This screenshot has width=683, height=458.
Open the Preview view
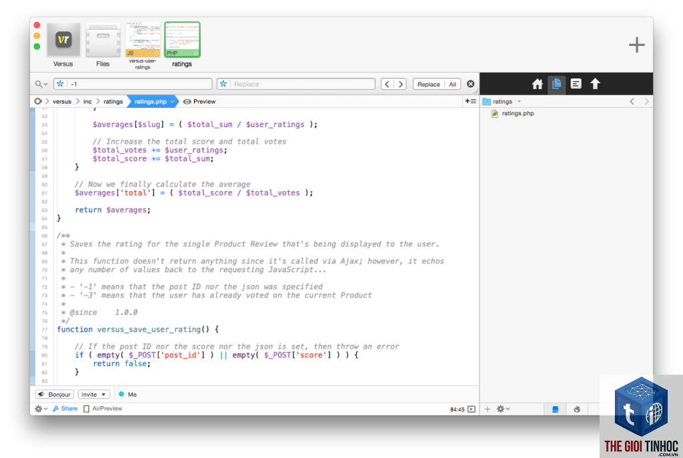click(199, 101)
